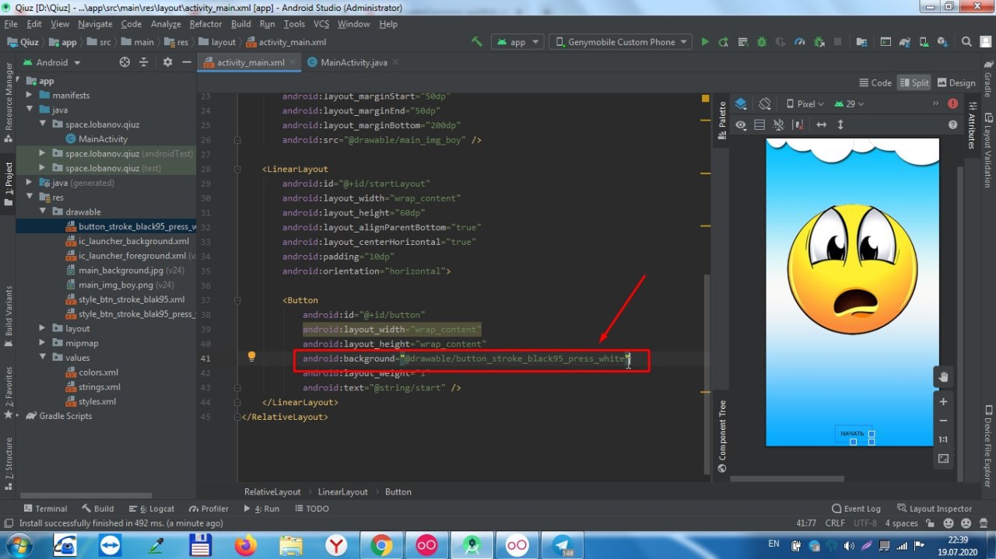This screenshot has height=559, width=996.
Task: Click the Orientation for Preview icon
Action: pos(765,103)
